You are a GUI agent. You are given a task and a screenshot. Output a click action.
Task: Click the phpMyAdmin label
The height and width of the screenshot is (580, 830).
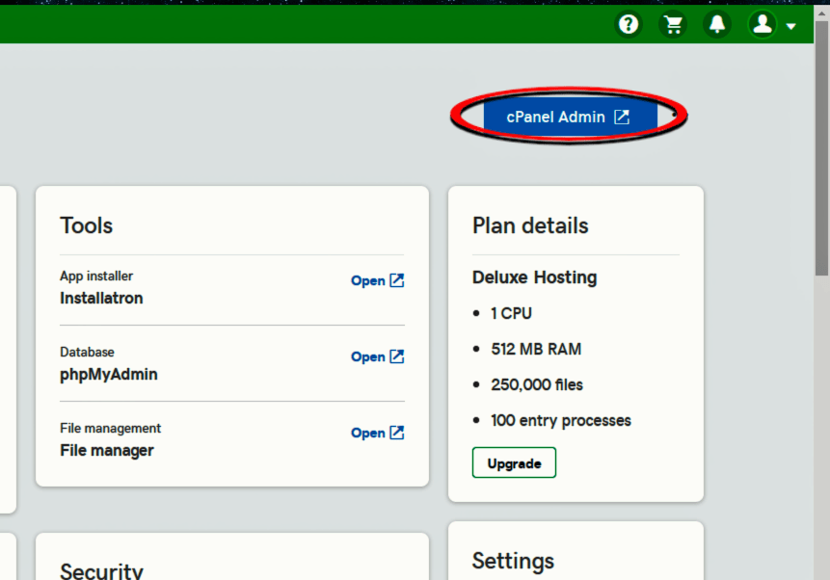click(109, 374)
